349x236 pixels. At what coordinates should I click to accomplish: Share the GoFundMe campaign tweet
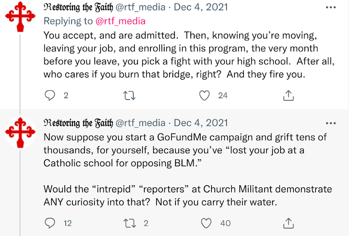[288, 222]
